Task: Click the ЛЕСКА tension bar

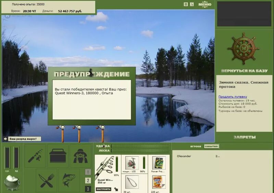Action: [140, 151]
